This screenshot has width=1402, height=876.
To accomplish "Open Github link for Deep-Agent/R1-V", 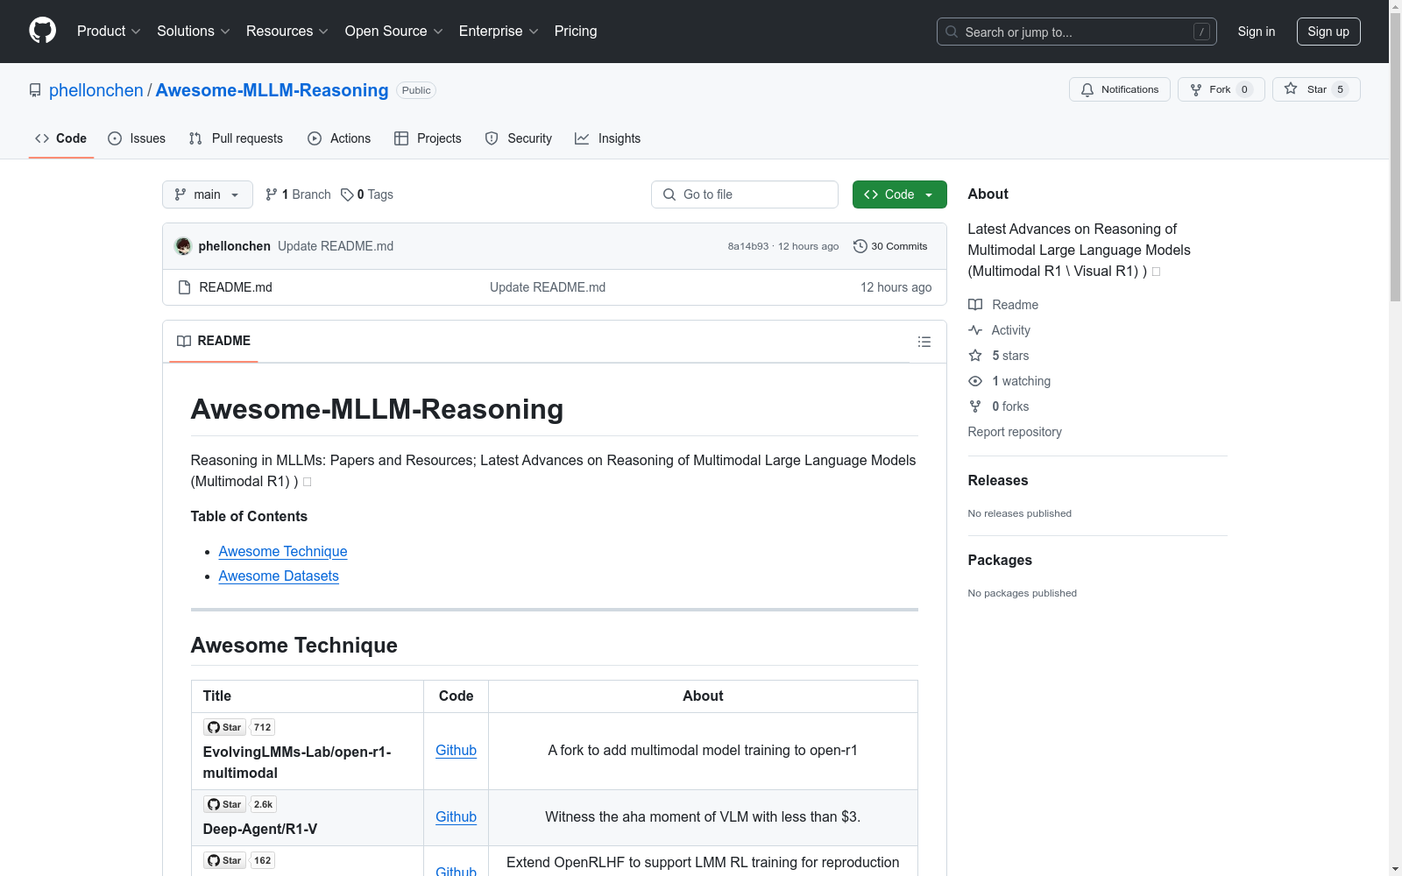I will pyautogui.click(x=457, y=816).
